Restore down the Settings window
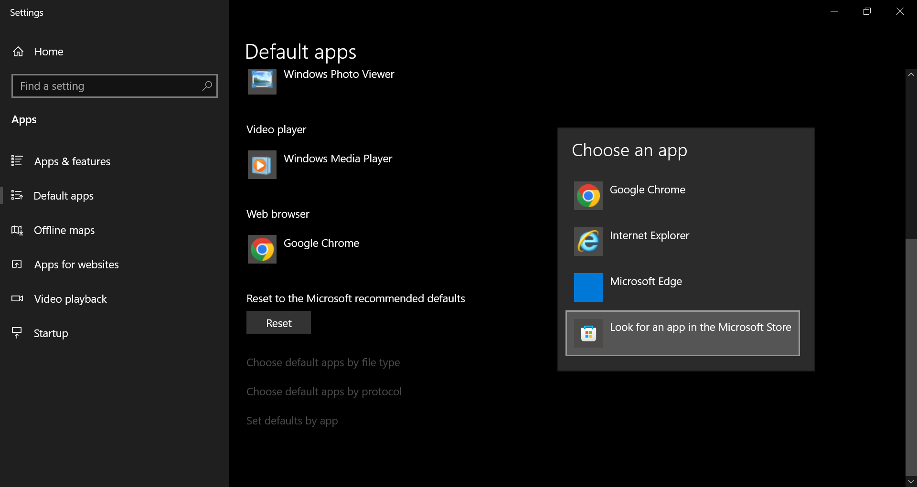The width and height of the screenshot is (917, 487). point(867,11)
